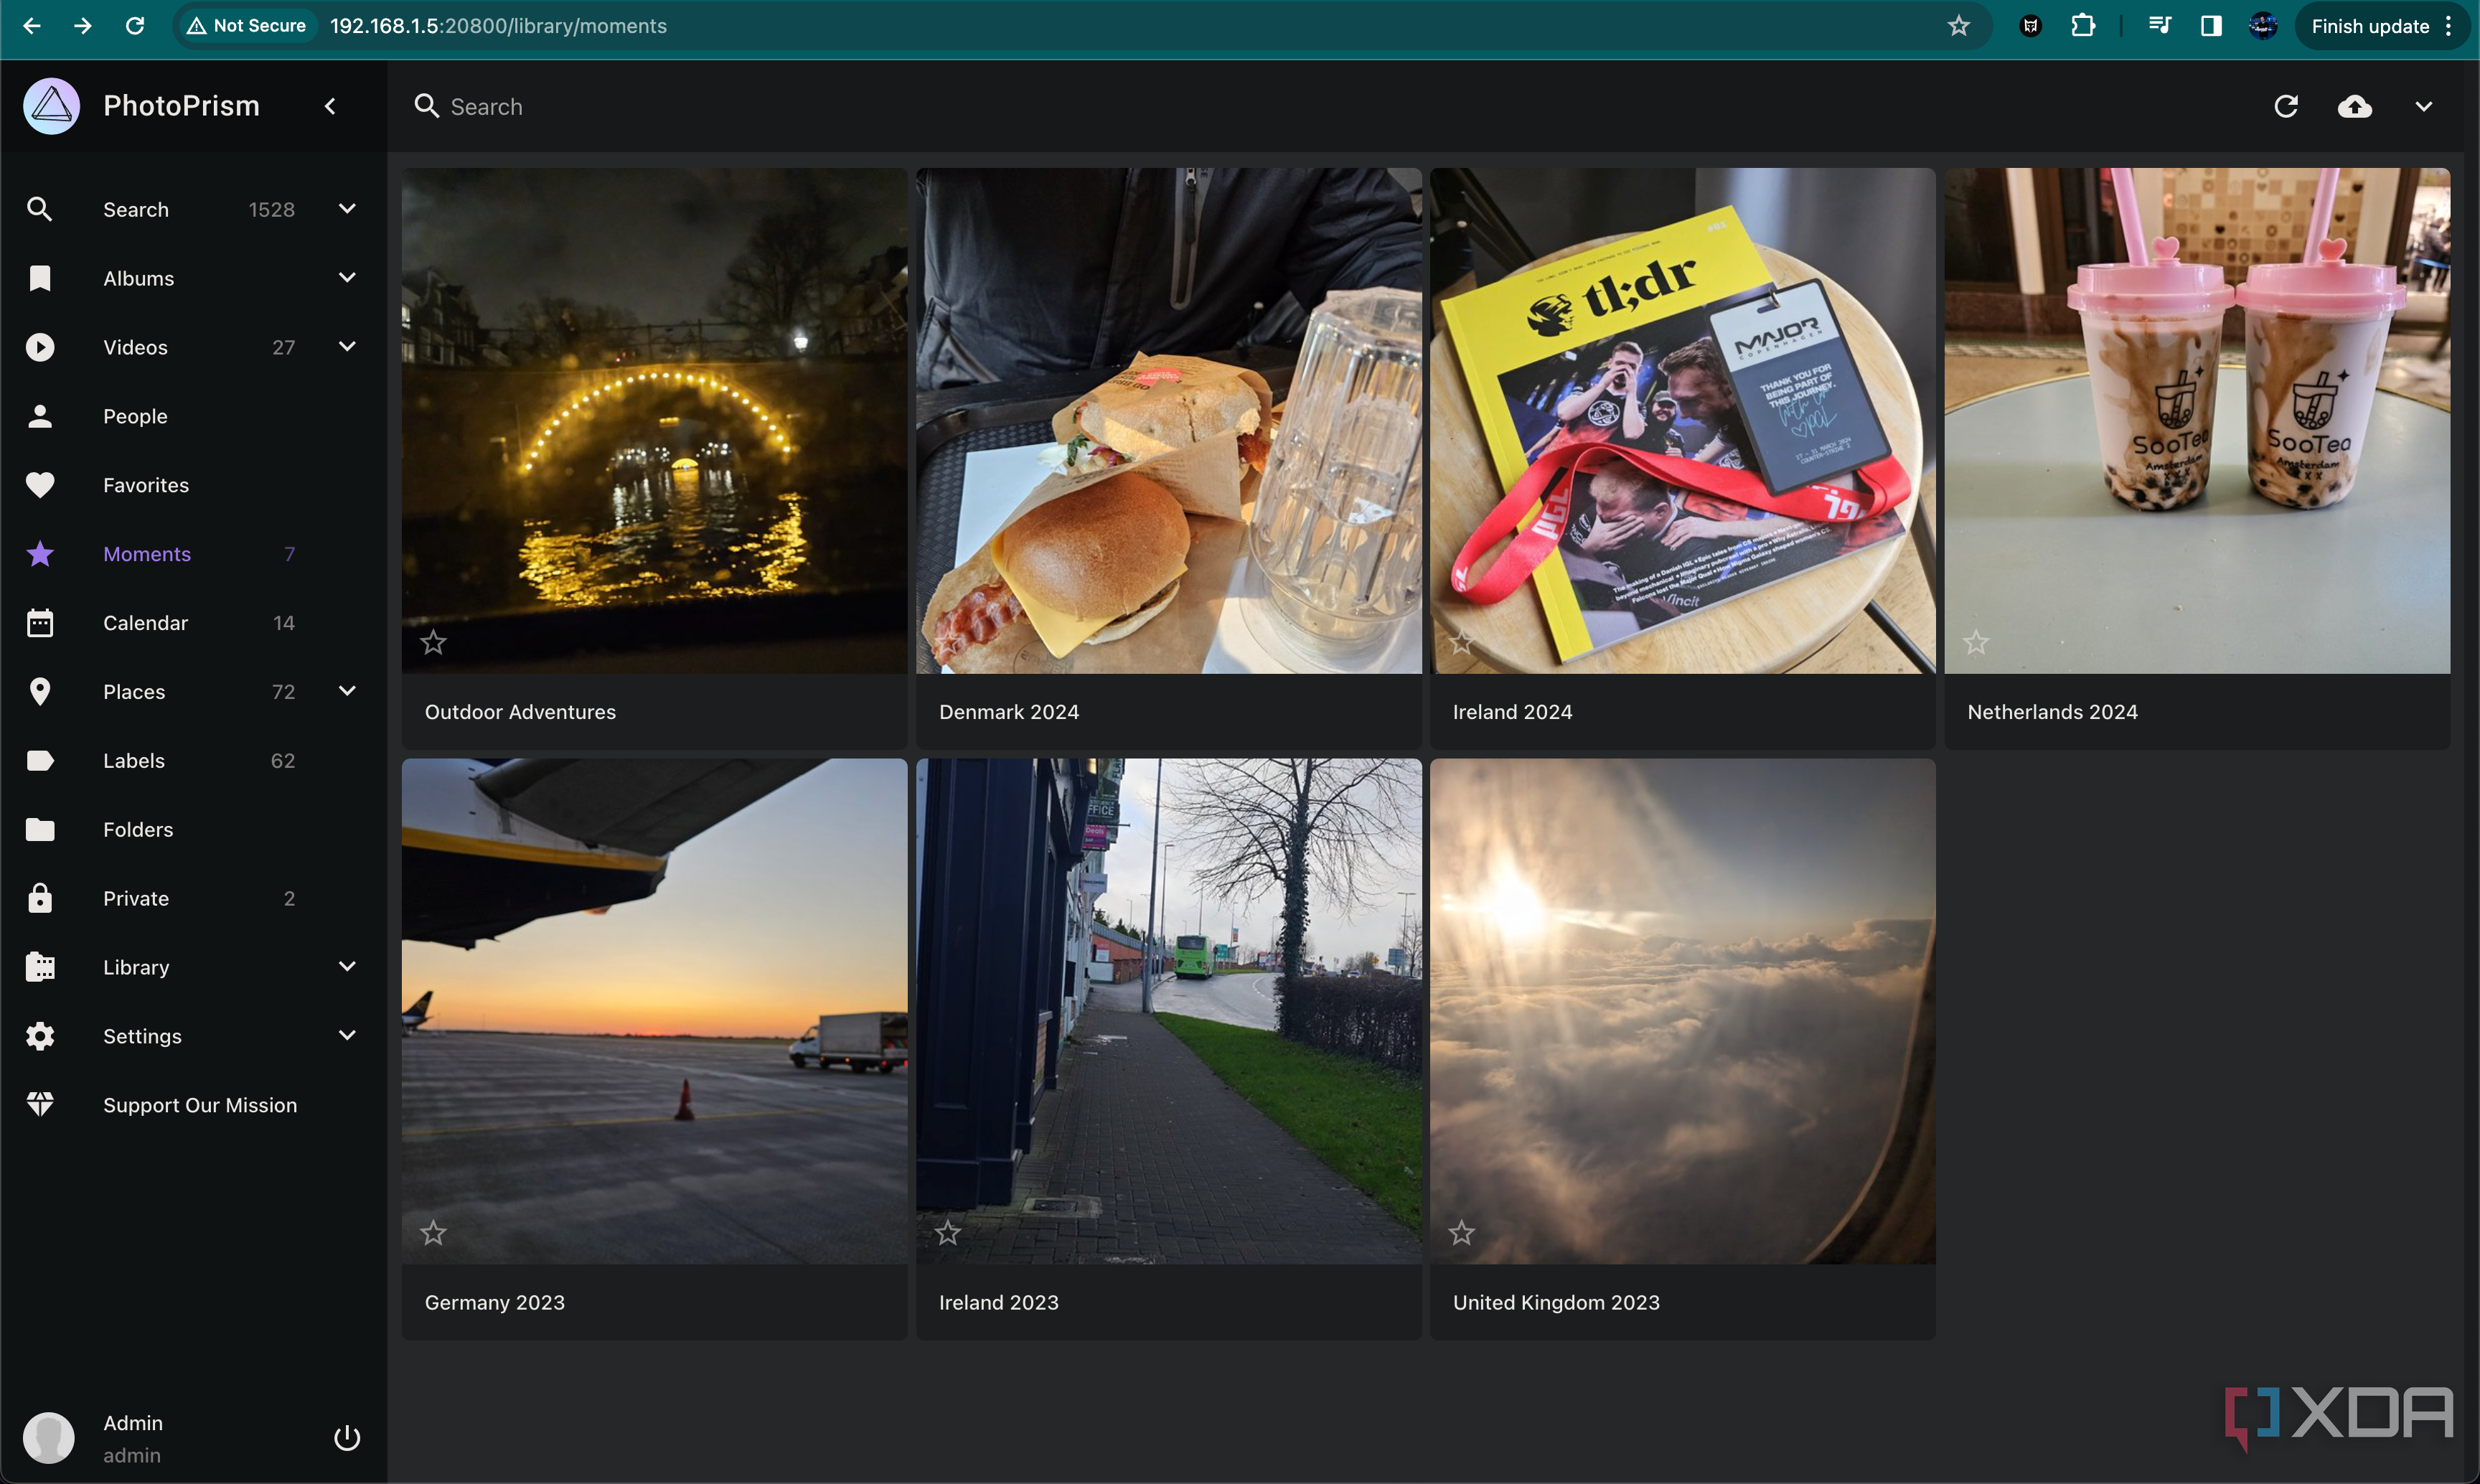Go to Favorites in the sidebar
2480x1484 pixels.
[x=146, y=486]
